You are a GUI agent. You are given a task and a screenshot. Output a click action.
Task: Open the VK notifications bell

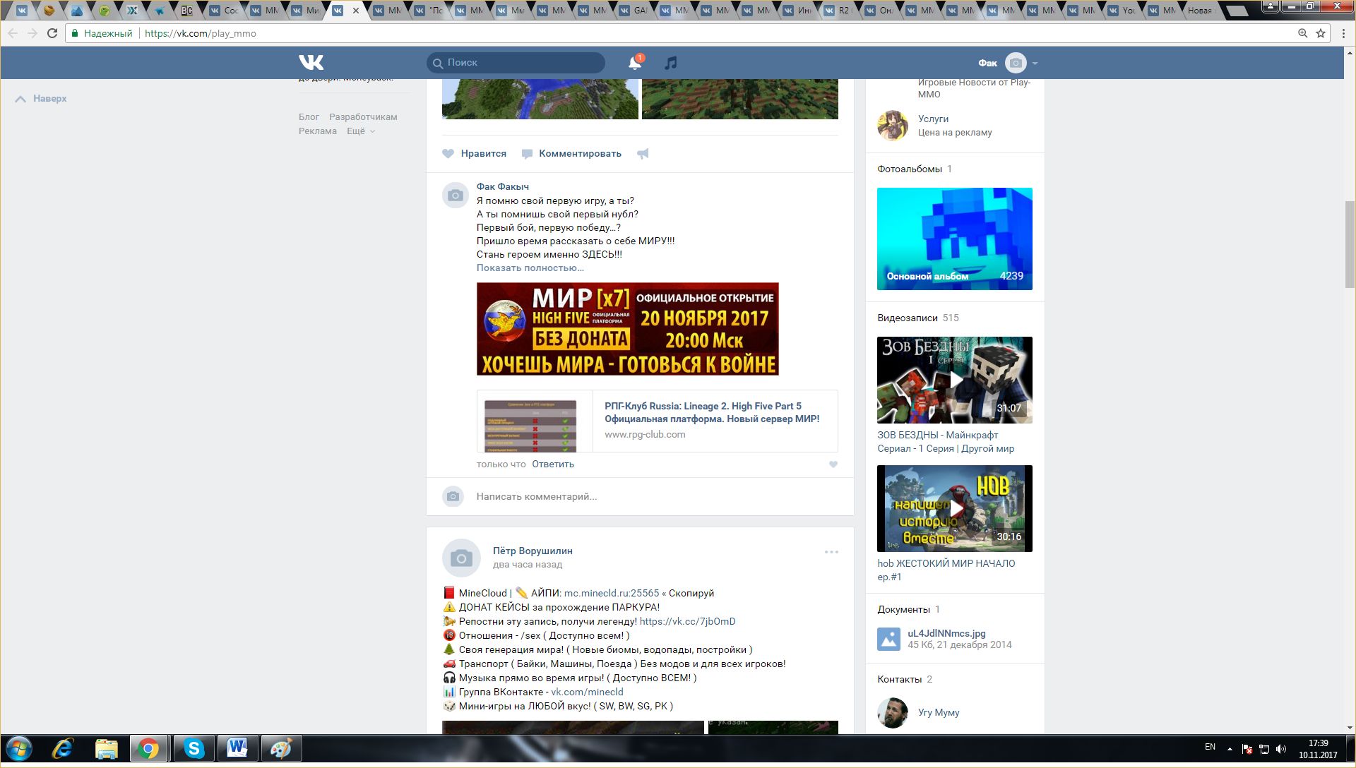tap(634, 63)
